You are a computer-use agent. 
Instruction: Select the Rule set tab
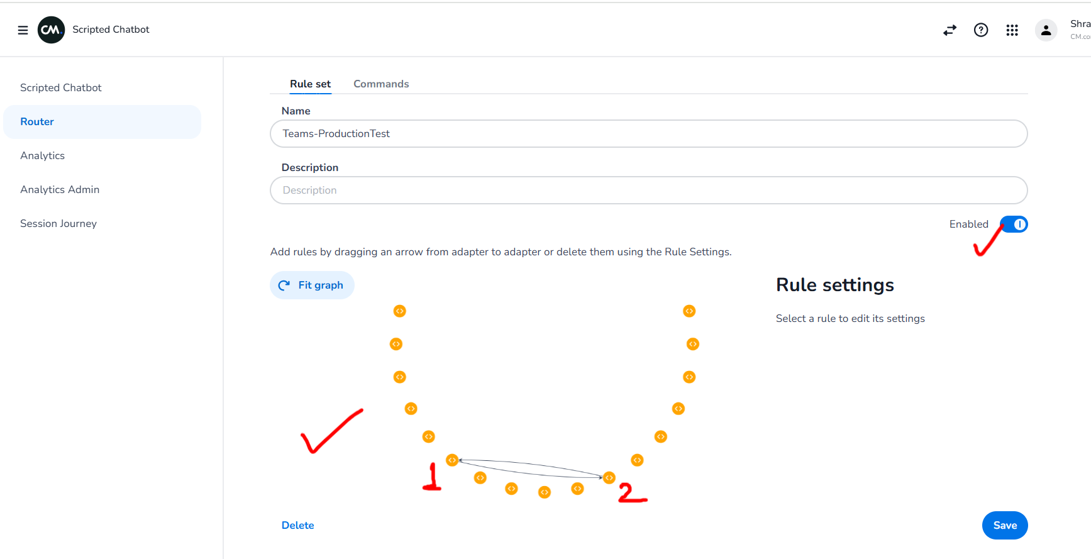click(x=310, y=84)
